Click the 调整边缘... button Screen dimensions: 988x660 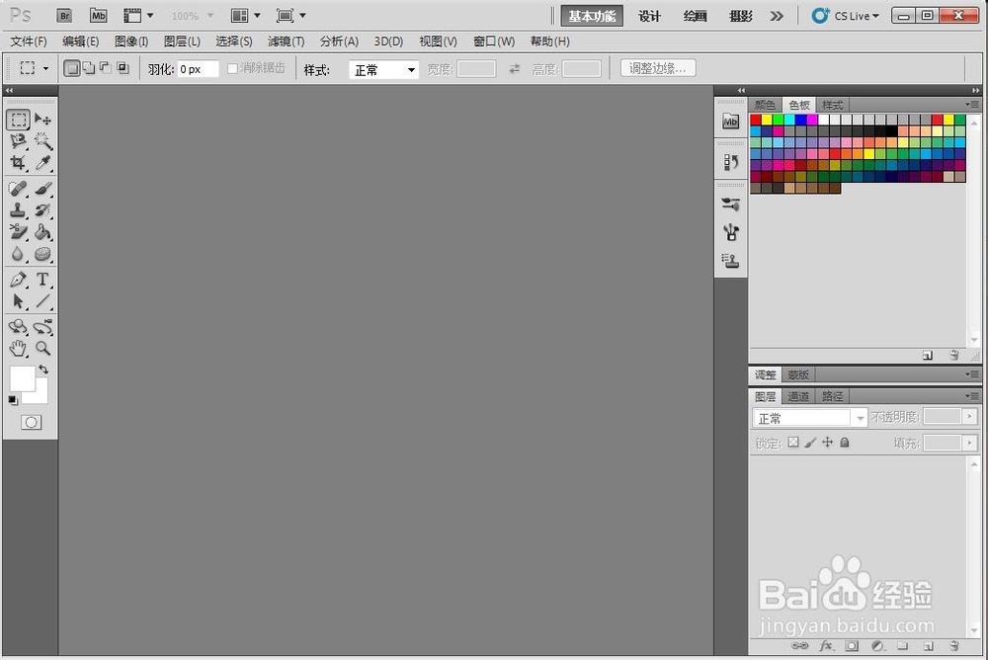(658, 68)
